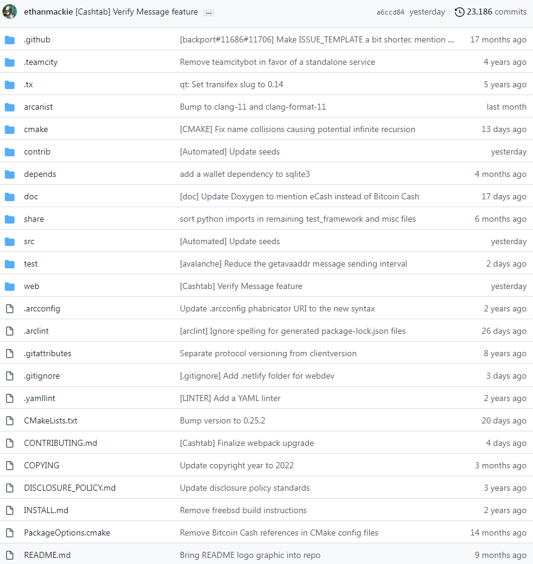
Task: Open the depends directory link
Action: [x=40, y=174]
